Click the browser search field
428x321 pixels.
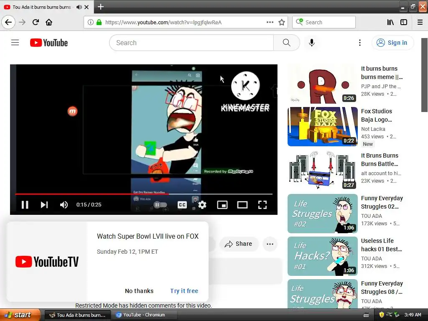pyautogui.click(x=324, y=22)
